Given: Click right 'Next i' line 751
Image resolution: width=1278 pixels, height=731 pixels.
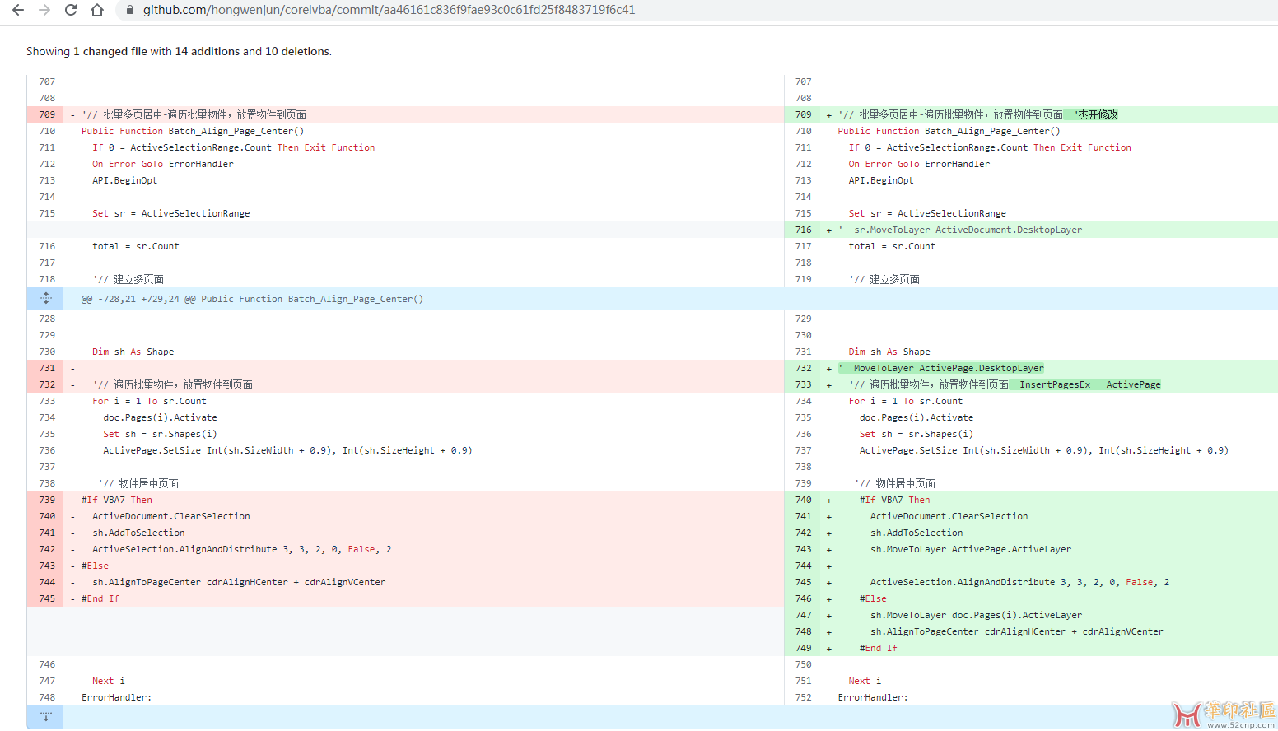Looking at the screenshot, I should coord(865,681).
